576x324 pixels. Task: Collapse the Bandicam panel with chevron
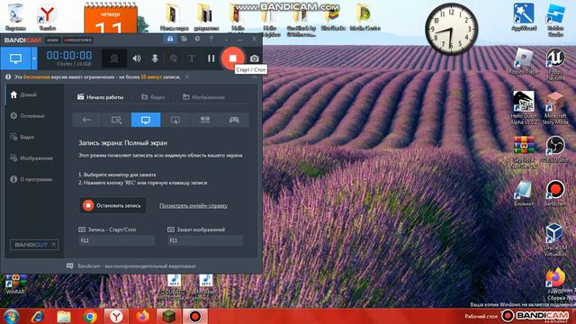[x=255, y=77]
